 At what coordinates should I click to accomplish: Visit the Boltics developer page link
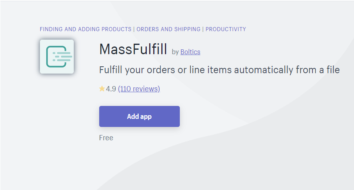(x=190, y=52)
